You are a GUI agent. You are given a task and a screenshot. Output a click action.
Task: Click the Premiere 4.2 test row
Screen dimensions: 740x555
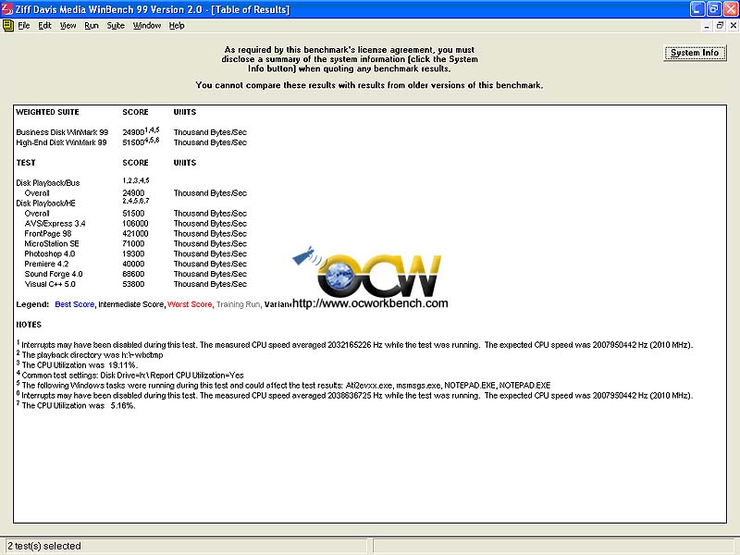pyautogui.click(x=46, y=264)
